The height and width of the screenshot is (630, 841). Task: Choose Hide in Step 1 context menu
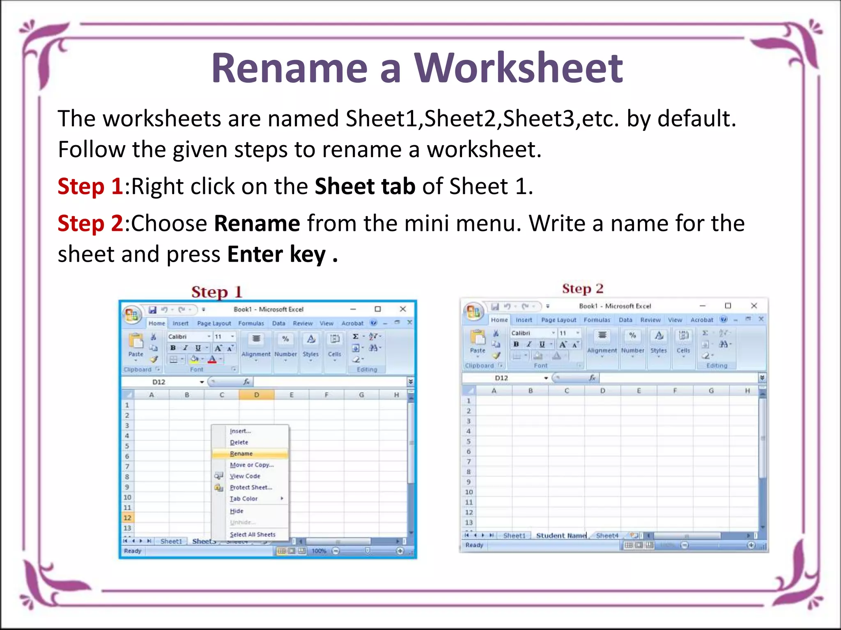(x=250, y=511)
